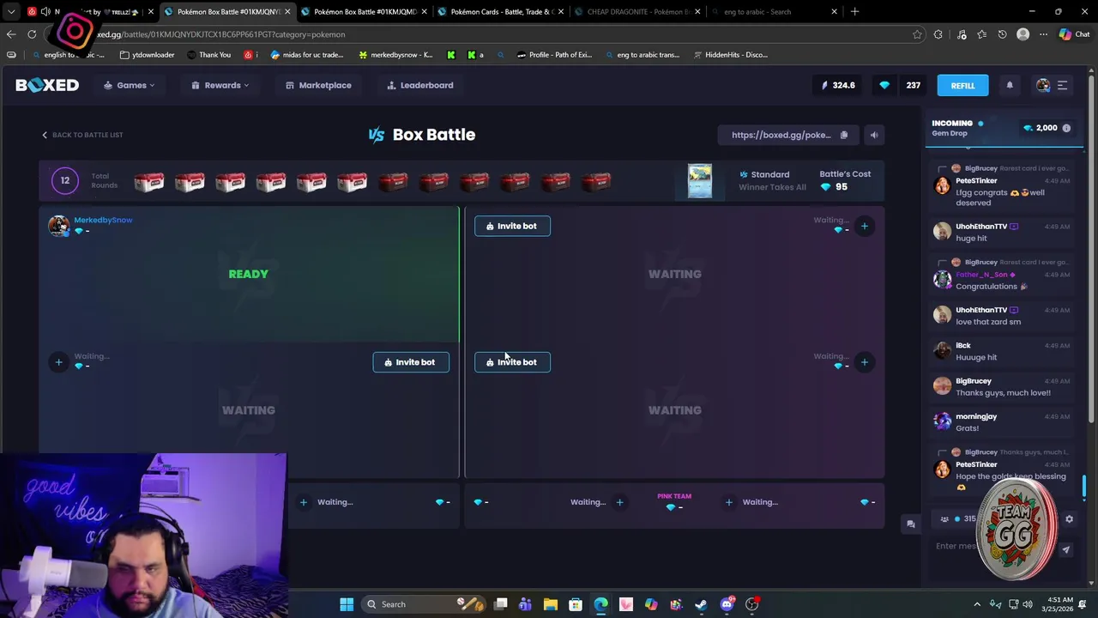Open chat settings gear
The image size is (1098, 618).
click(1069, 519)
